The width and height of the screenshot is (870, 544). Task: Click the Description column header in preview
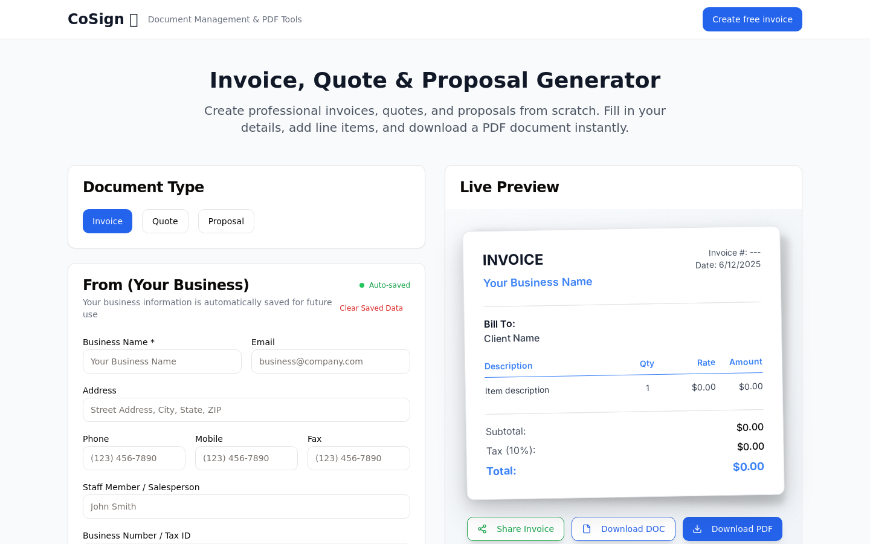point(509,366)
